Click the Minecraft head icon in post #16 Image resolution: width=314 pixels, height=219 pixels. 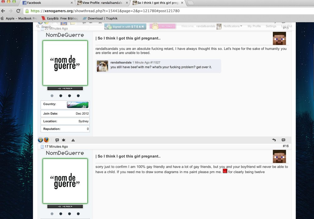279,156
